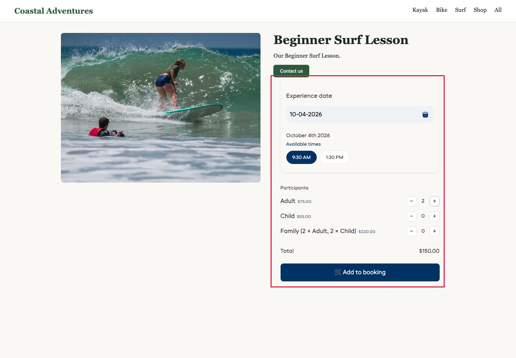This screenshot has width=516, height=358.
Task: Go to Coastal Adventures home logo
Action: (54, 11)
